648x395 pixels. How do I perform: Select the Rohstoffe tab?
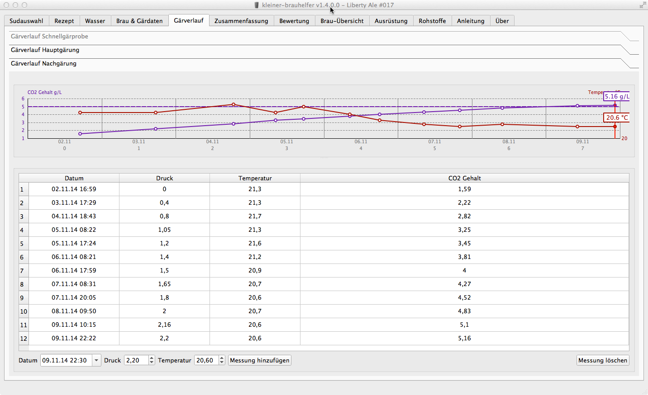click(x=432, y=21)
